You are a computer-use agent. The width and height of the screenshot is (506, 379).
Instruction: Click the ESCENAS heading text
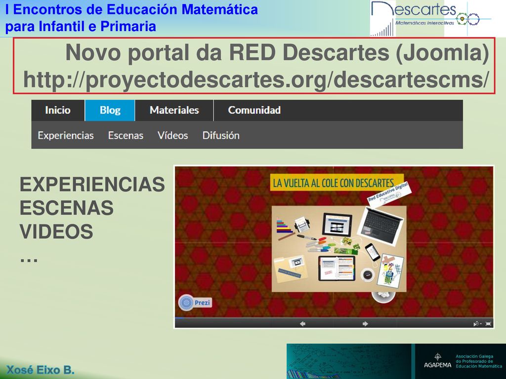(67, 208)
